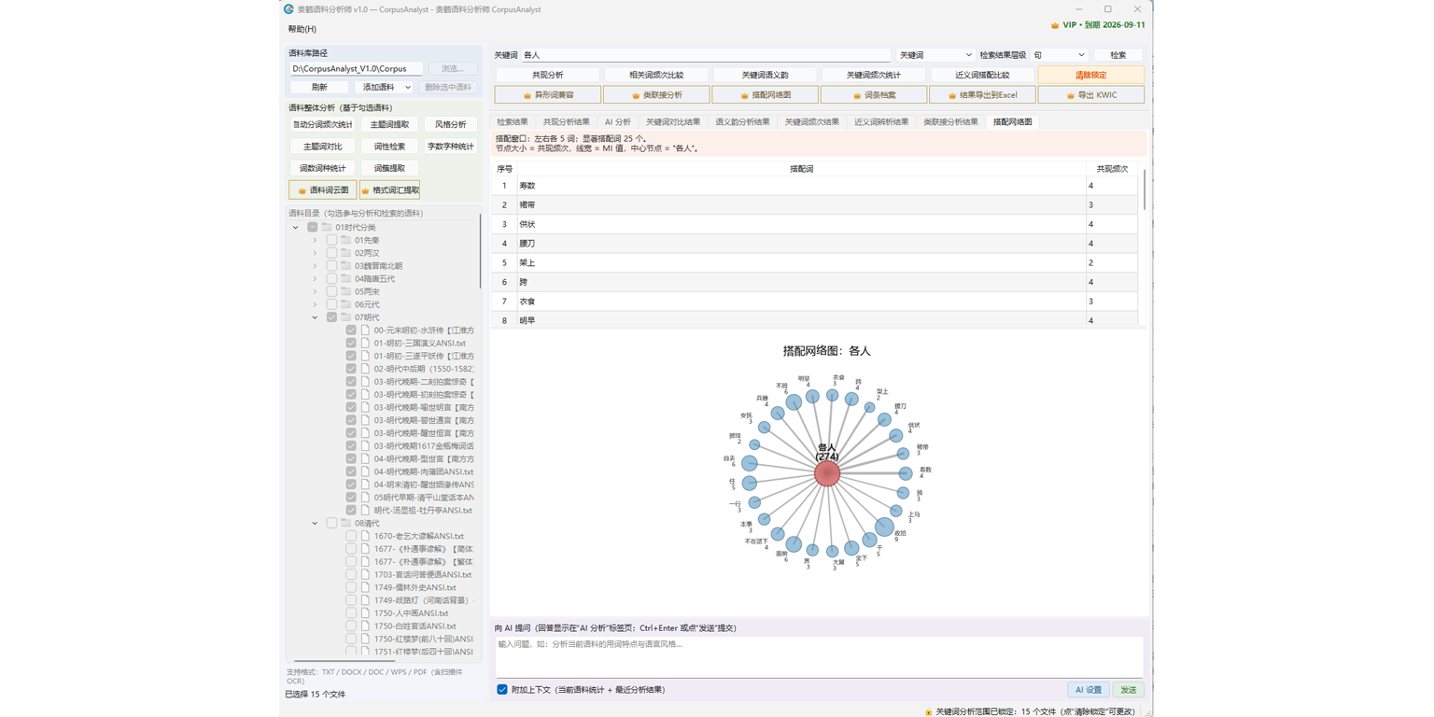Click the folder icon of 08清代
This screenshot has width=1434, height=717.
(345, 524)
